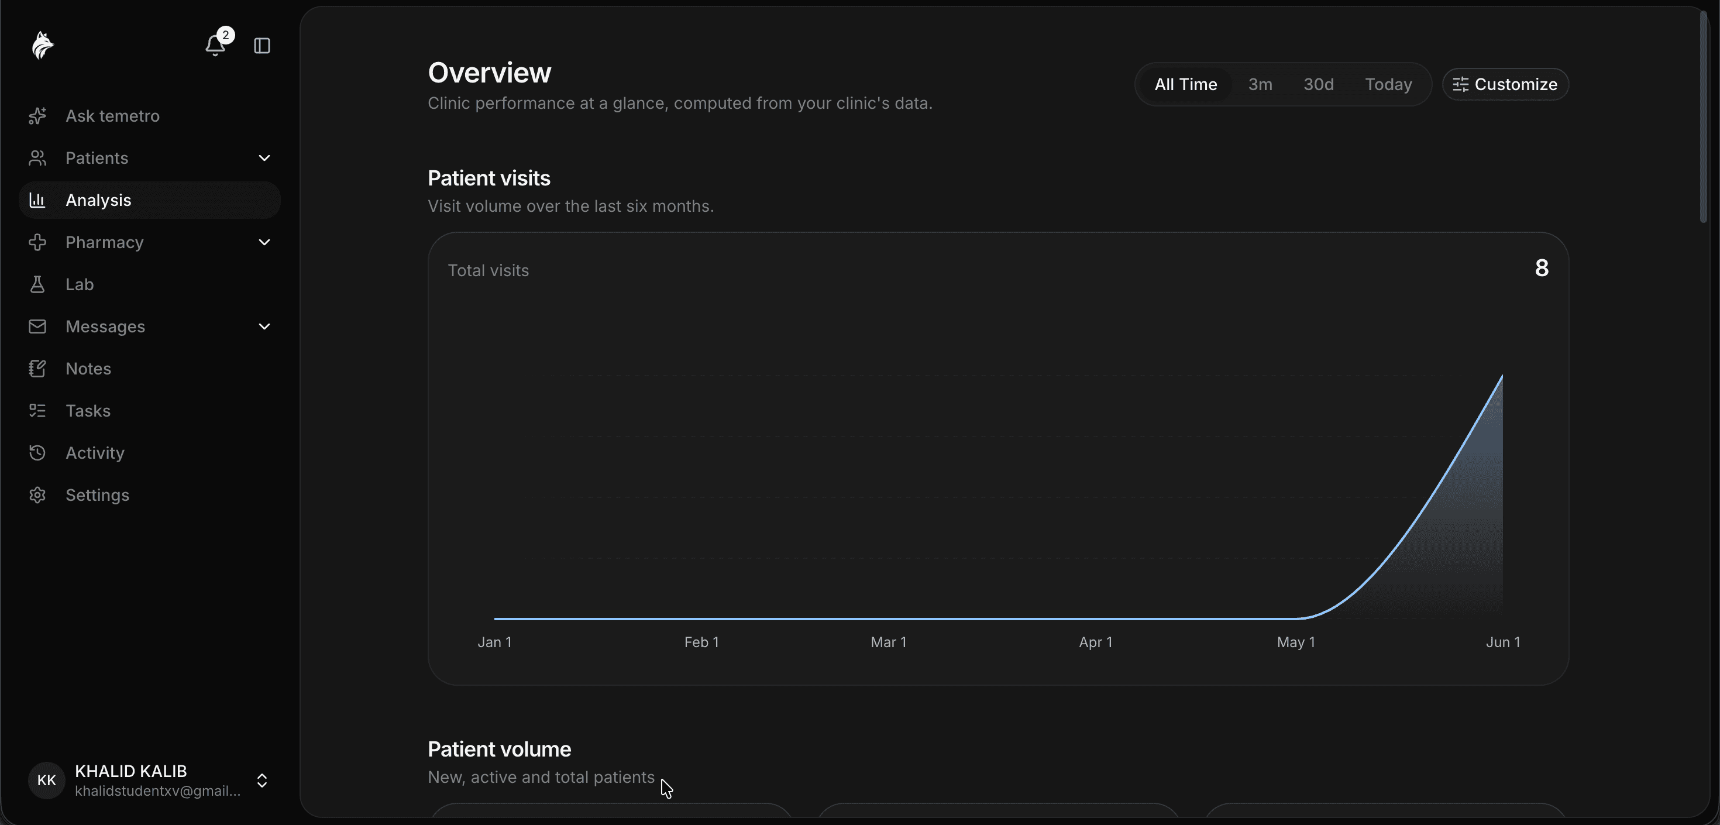Screen dimensions: 1720x825
Task: Click the Customize sliders icon
Action: click(x=1460, y=84)
